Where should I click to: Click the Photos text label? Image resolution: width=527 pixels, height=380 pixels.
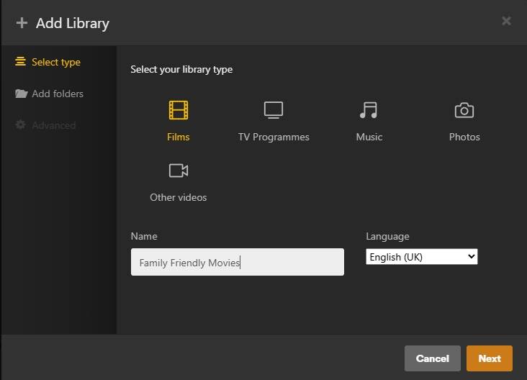464,137
